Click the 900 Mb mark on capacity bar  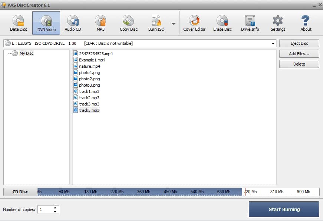303,192
